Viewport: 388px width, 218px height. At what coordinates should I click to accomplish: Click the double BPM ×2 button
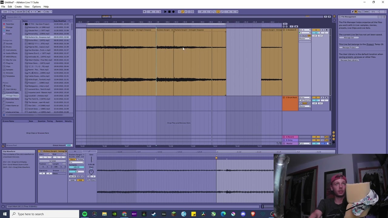(x=82, y=177)
